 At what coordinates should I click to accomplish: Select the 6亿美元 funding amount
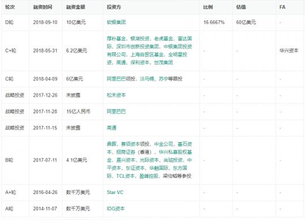coord(75,79)
